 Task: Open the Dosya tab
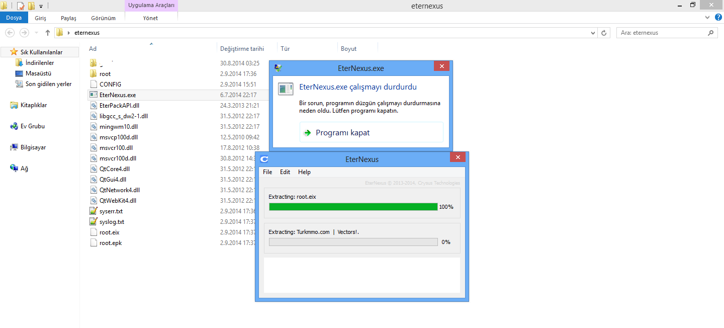(14, 18)
